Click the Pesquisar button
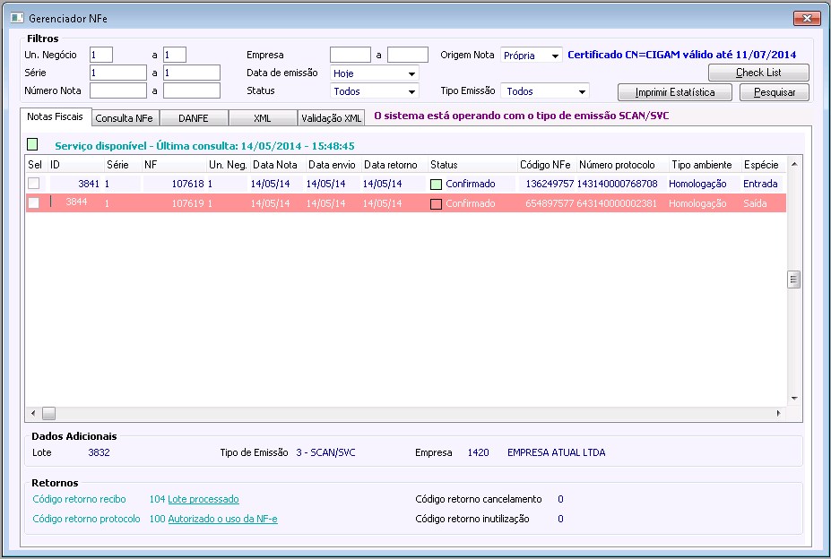This screenshot has width=831, height=559. coord(774,92)
